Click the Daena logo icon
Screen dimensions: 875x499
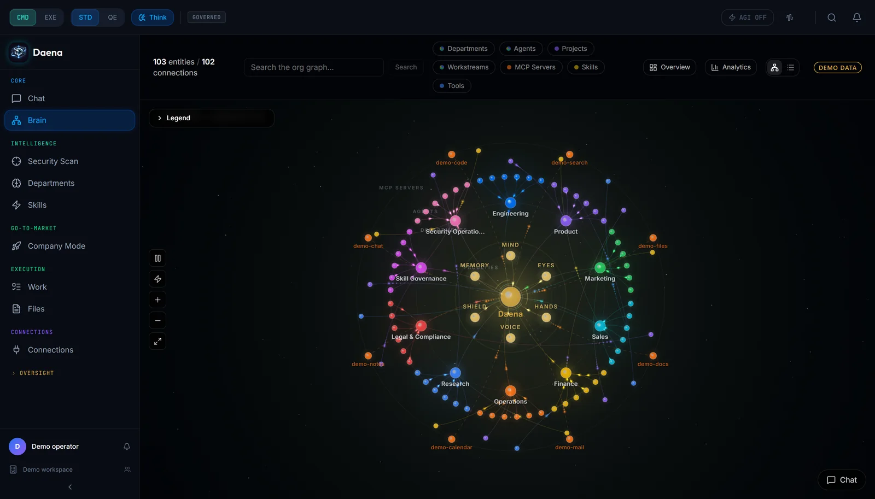pos(19,52)
